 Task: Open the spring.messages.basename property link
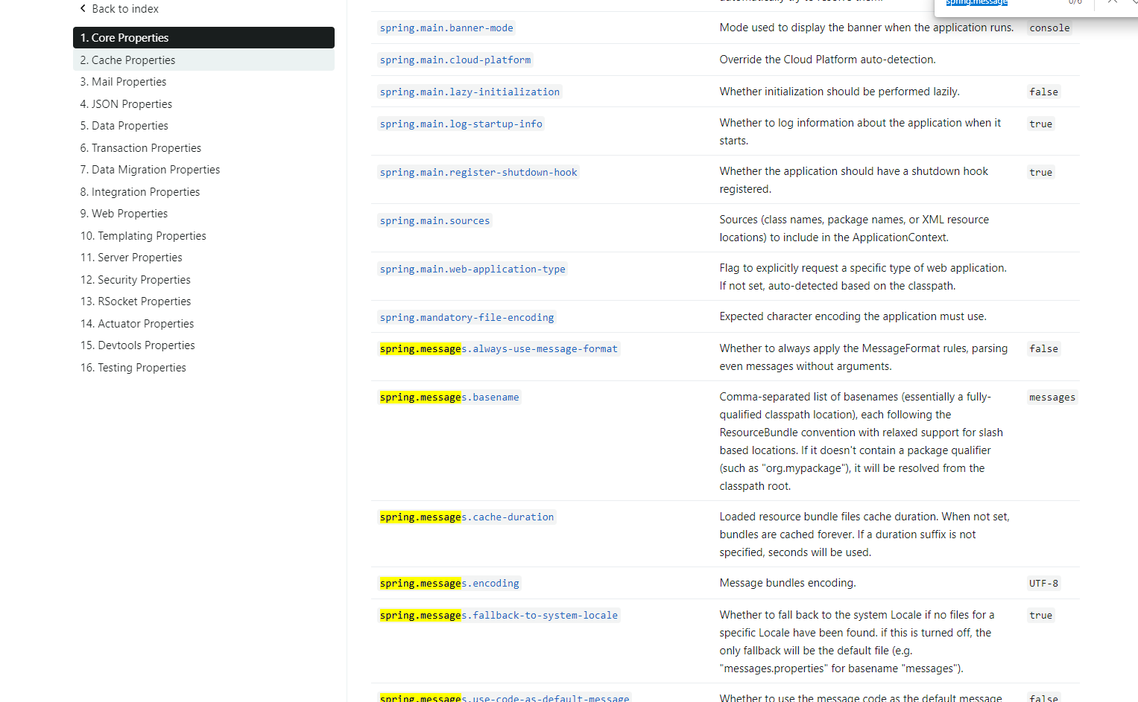coord(449,398)
